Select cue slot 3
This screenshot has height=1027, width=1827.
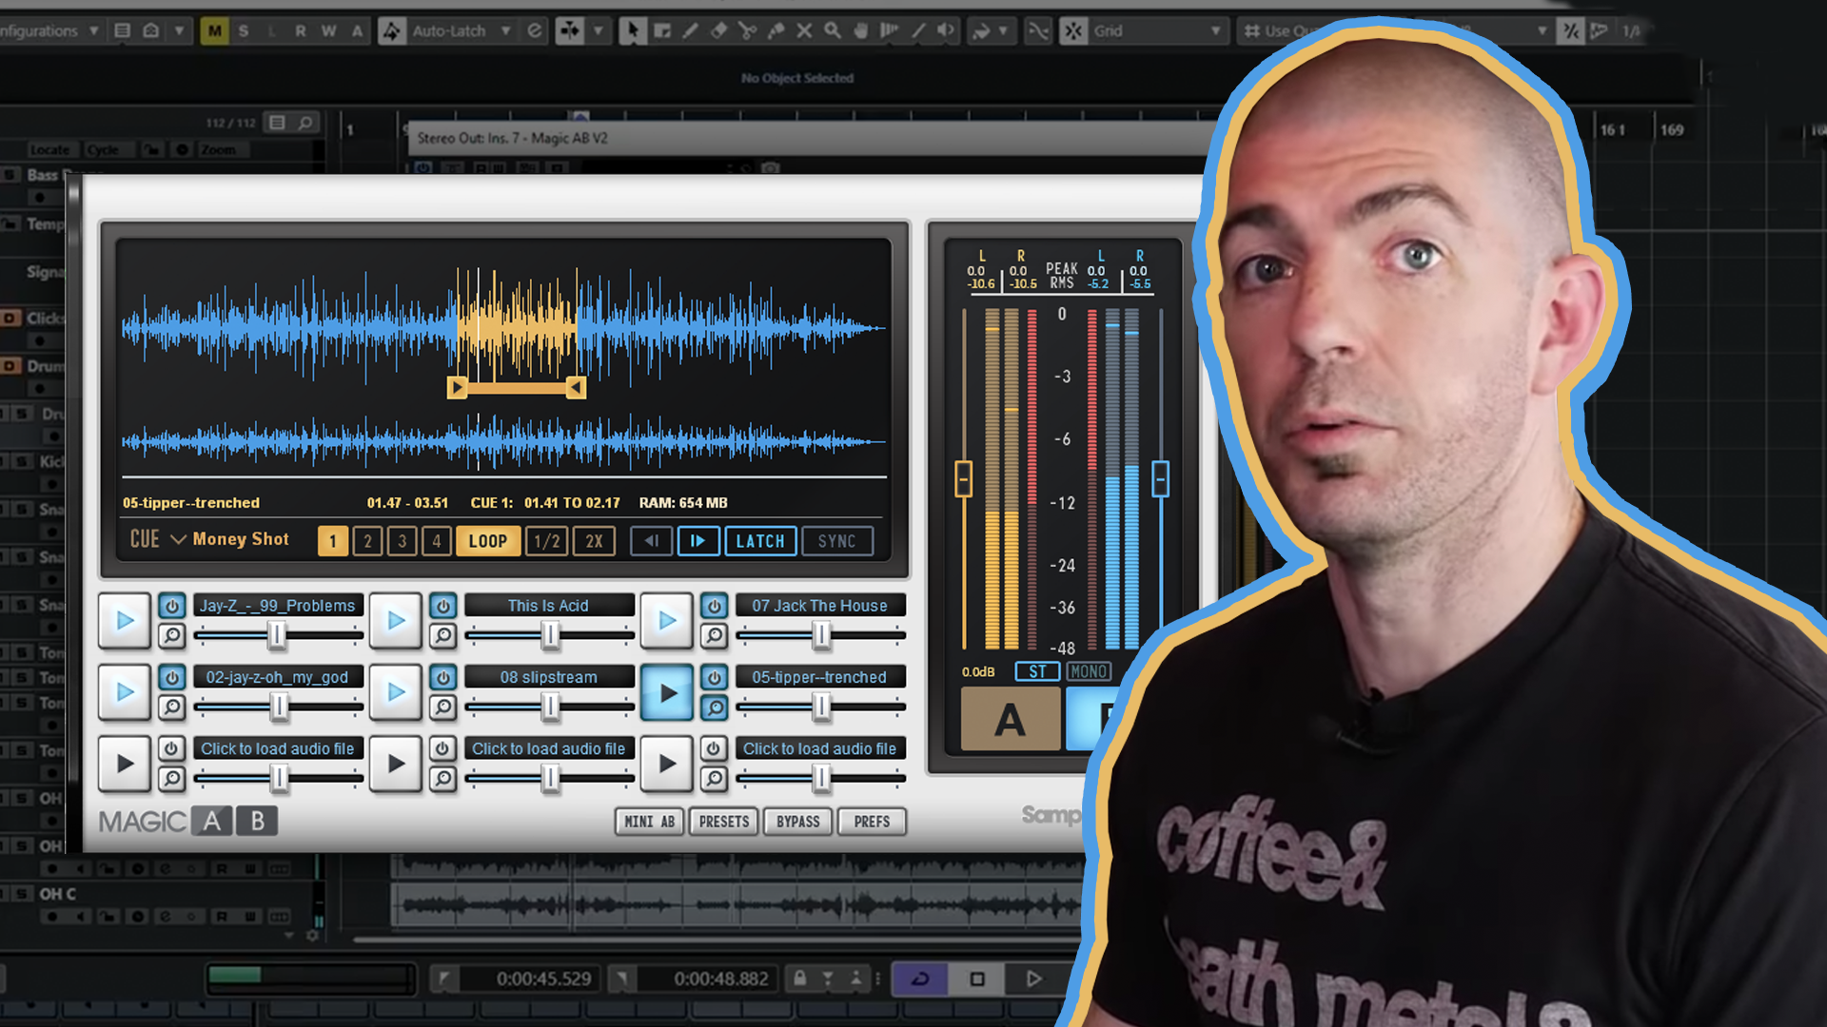click(403, 541)
